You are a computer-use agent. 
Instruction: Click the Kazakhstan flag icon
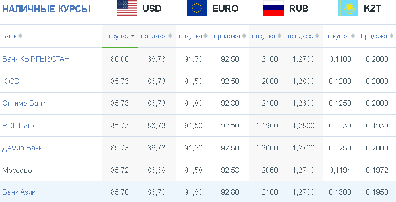[348, 8]
